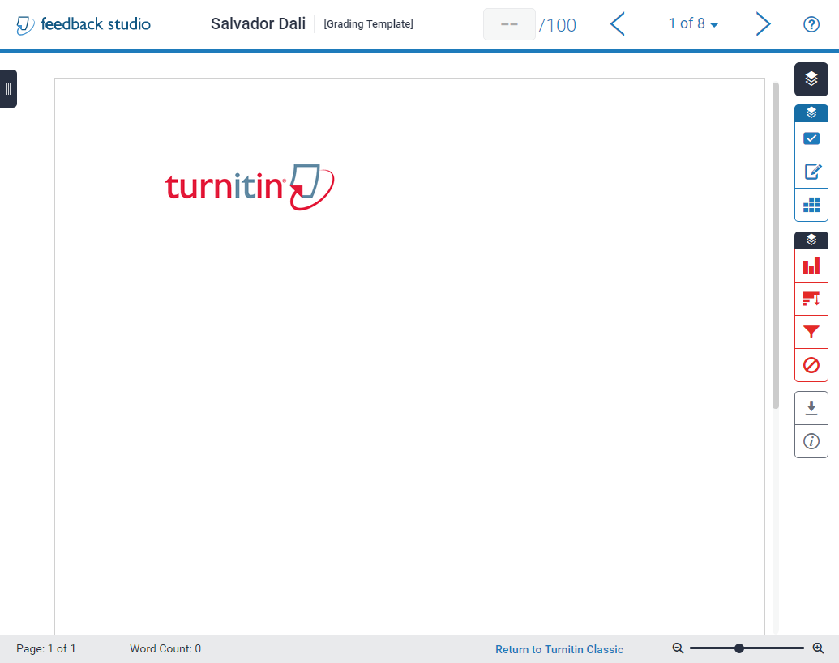The image size is (839, 663).
Task: Click the /100 maximum score text
Action: click(x=557, y=25)
